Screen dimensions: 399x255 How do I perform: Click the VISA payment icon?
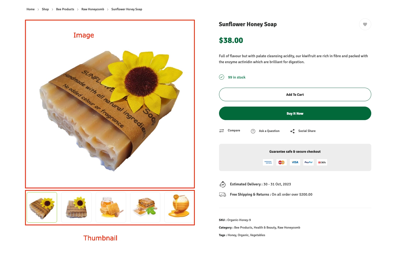click(x=295, y=162)
